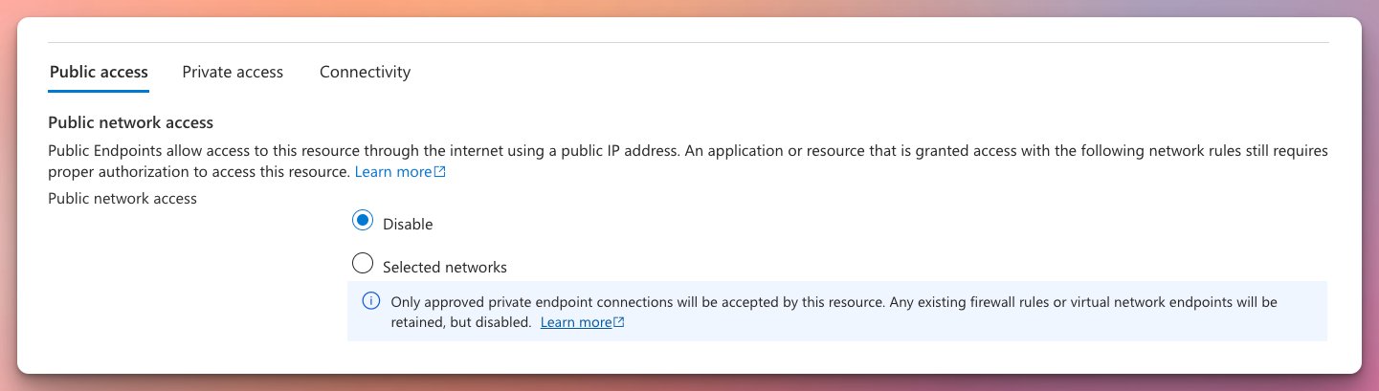Click the Disable option label text
Screen dimensions: 1379x391
(x=408, y=225)
